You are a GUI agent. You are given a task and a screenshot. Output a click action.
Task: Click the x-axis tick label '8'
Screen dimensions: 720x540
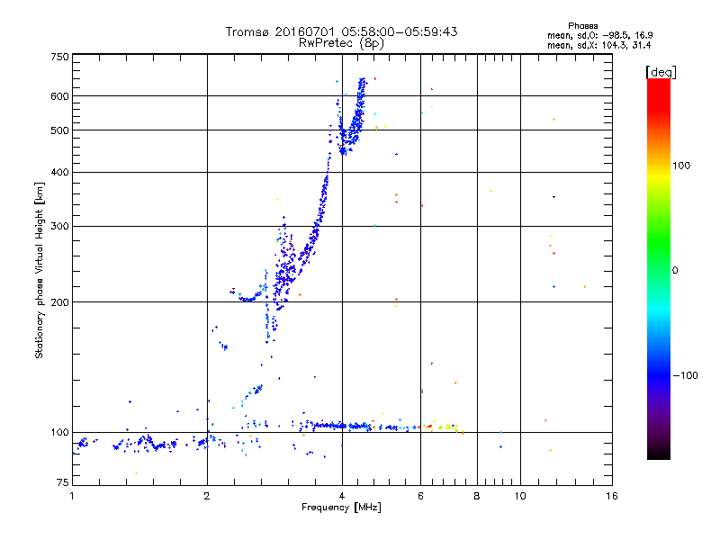477,496
